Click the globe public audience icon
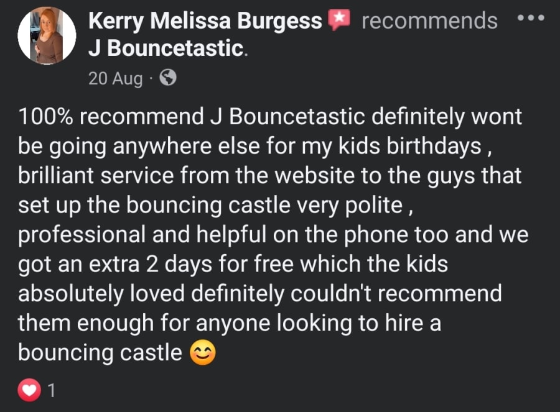The height and width of the screenshot is (412, 560). tap(168, 78)
